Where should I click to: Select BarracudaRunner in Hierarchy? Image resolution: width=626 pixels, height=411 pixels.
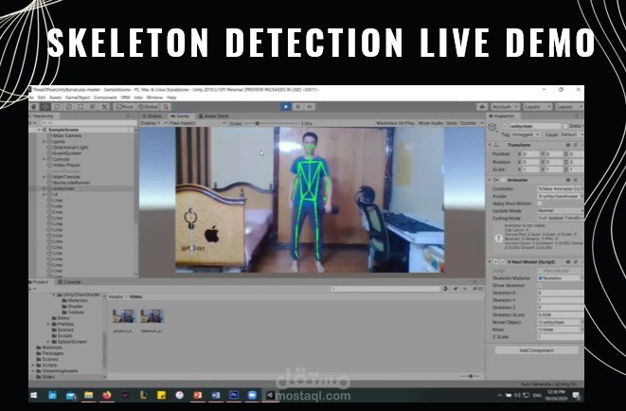click(x=71, y=183)
